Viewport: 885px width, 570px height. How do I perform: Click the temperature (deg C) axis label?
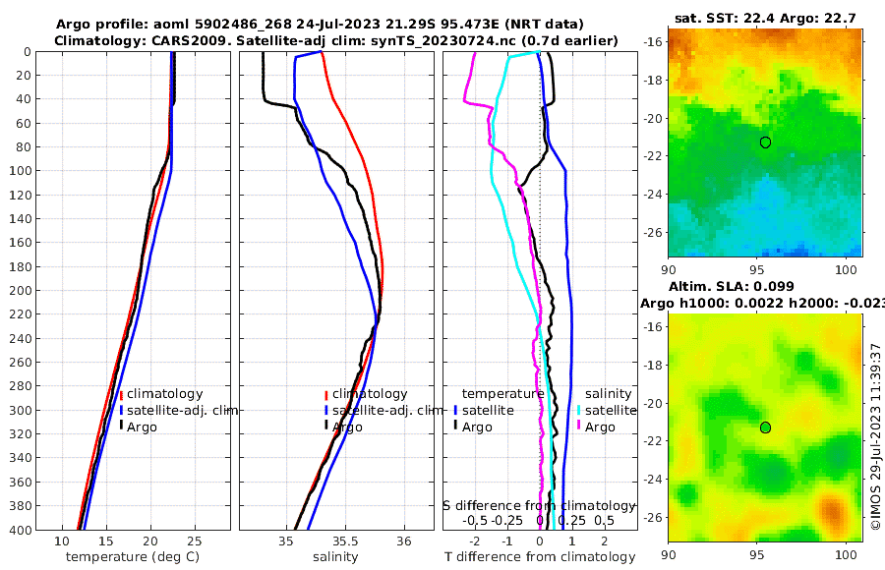[x=133, y=557]
